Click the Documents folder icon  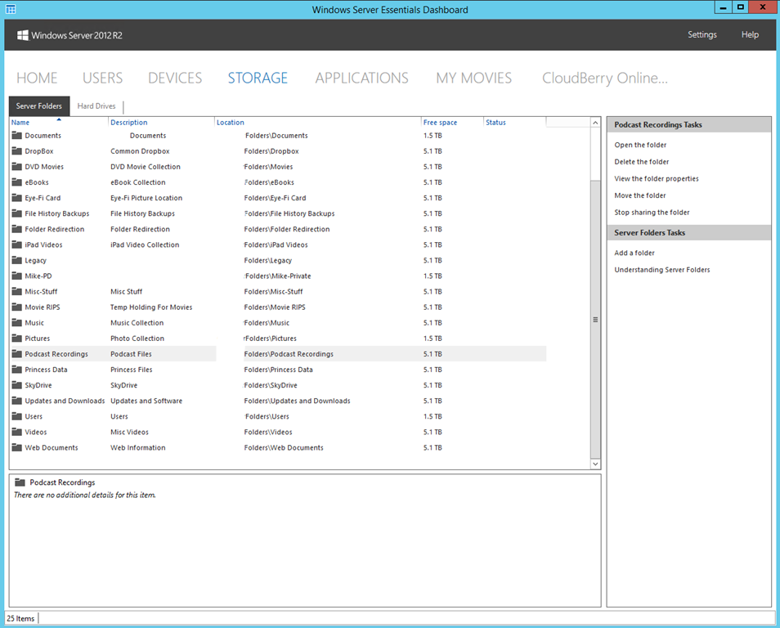(x=17, y=136)
